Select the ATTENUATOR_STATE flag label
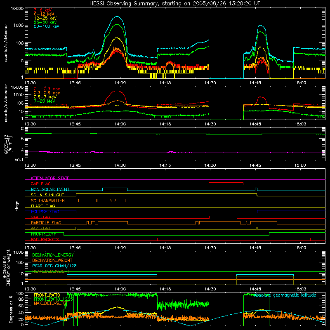The image size is (330, 330). [50, 178]
